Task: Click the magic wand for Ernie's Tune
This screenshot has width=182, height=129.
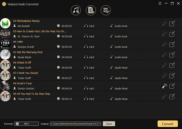Action: [165, 86]
